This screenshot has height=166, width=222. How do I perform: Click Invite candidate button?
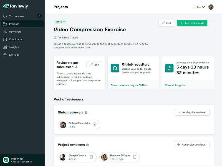pyautogui.click(x=192, y=23)
